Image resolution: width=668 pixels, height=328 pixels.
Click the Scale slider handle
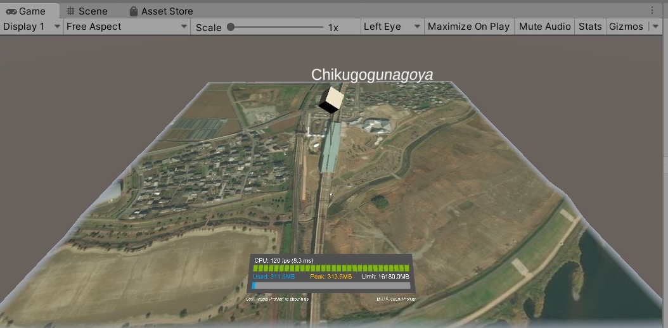click(231, 27)
